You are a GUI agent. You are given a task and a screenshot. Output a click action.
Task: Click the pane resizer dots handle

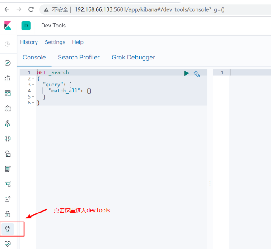pyautogui.click(x=210, y=183)
